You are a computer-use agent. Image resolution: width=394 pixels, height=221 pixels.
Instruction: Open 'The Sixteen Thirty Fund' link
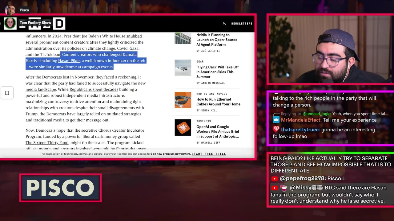pos(47,143)
